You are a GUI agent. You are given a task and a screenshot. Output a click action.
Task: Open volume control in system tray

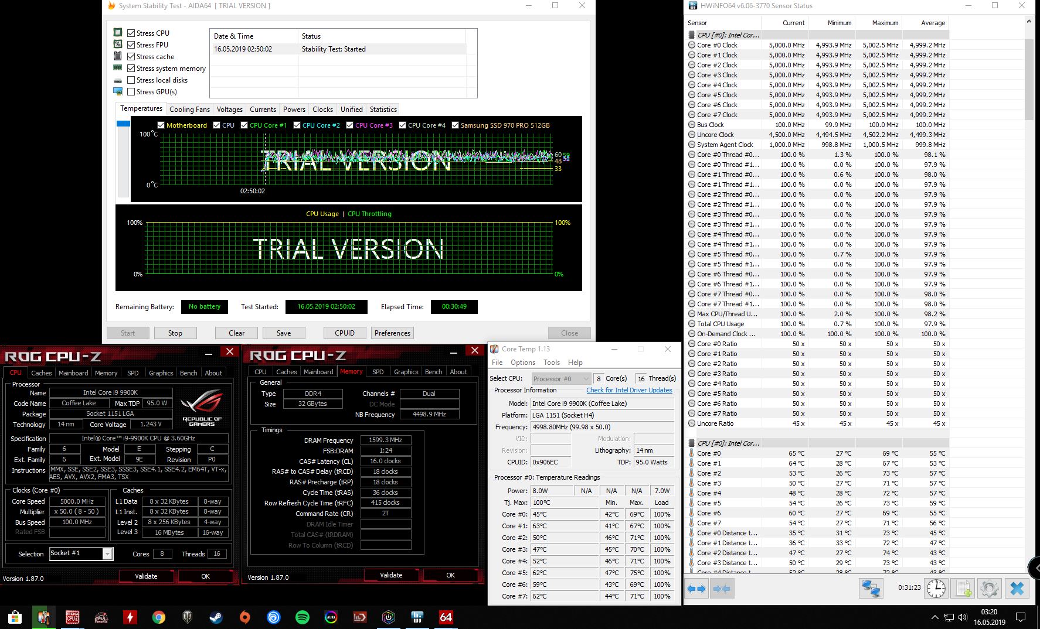pyautogui.click(x=962, y=617)
